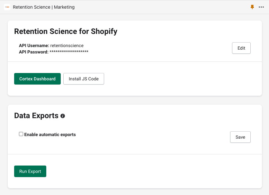
Task: Click the word 'Shopify' in the main heading
Action: [x=104, y=31]
